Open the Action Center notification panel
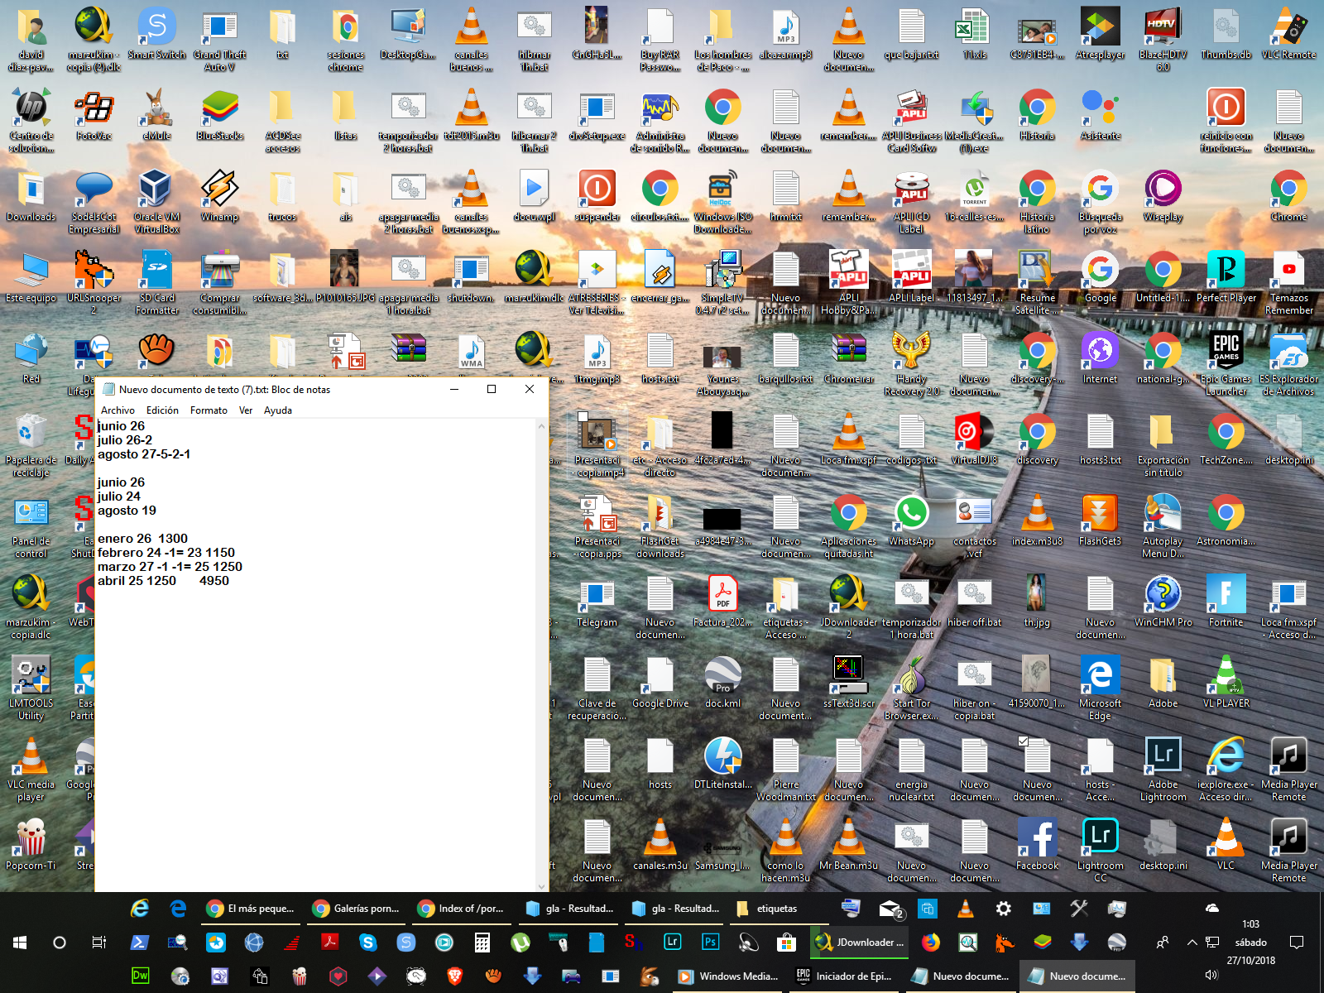Image resolution: width=1324 pixels, height=993 pixels. click(1297, 942)
